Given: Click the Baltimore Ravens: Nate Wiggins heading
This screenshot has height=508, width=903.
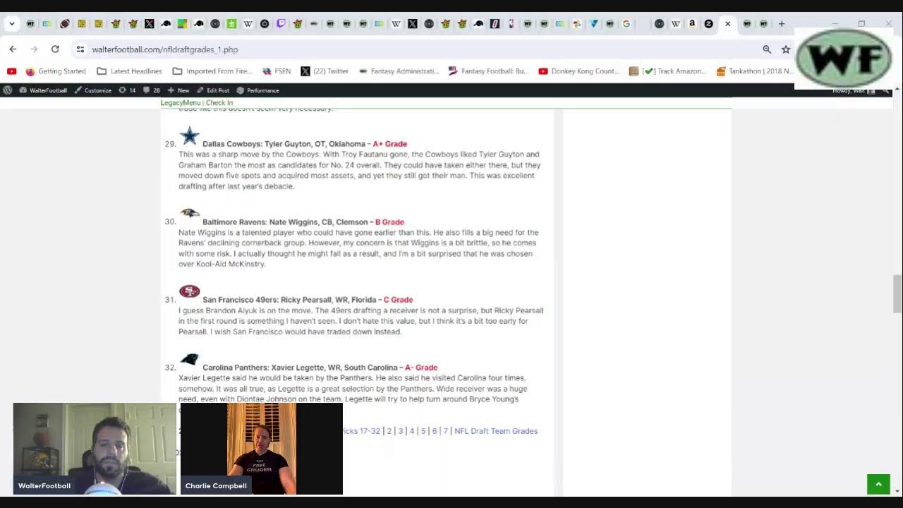Looking at the screenshot, I should click(x=285, y=222).
